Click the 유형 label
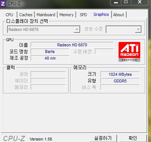 [x=92, y=81]
